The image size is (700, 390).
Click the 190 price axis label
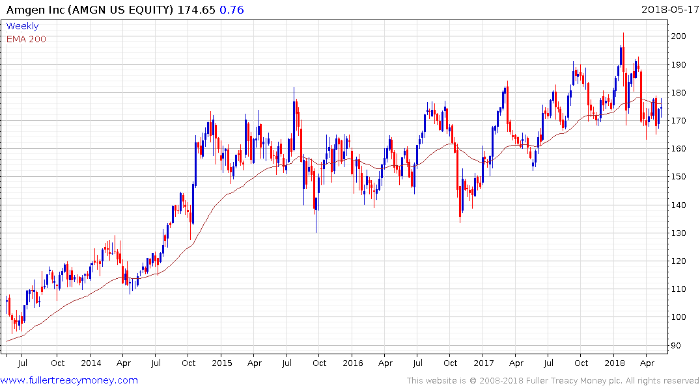click(679, 64)
